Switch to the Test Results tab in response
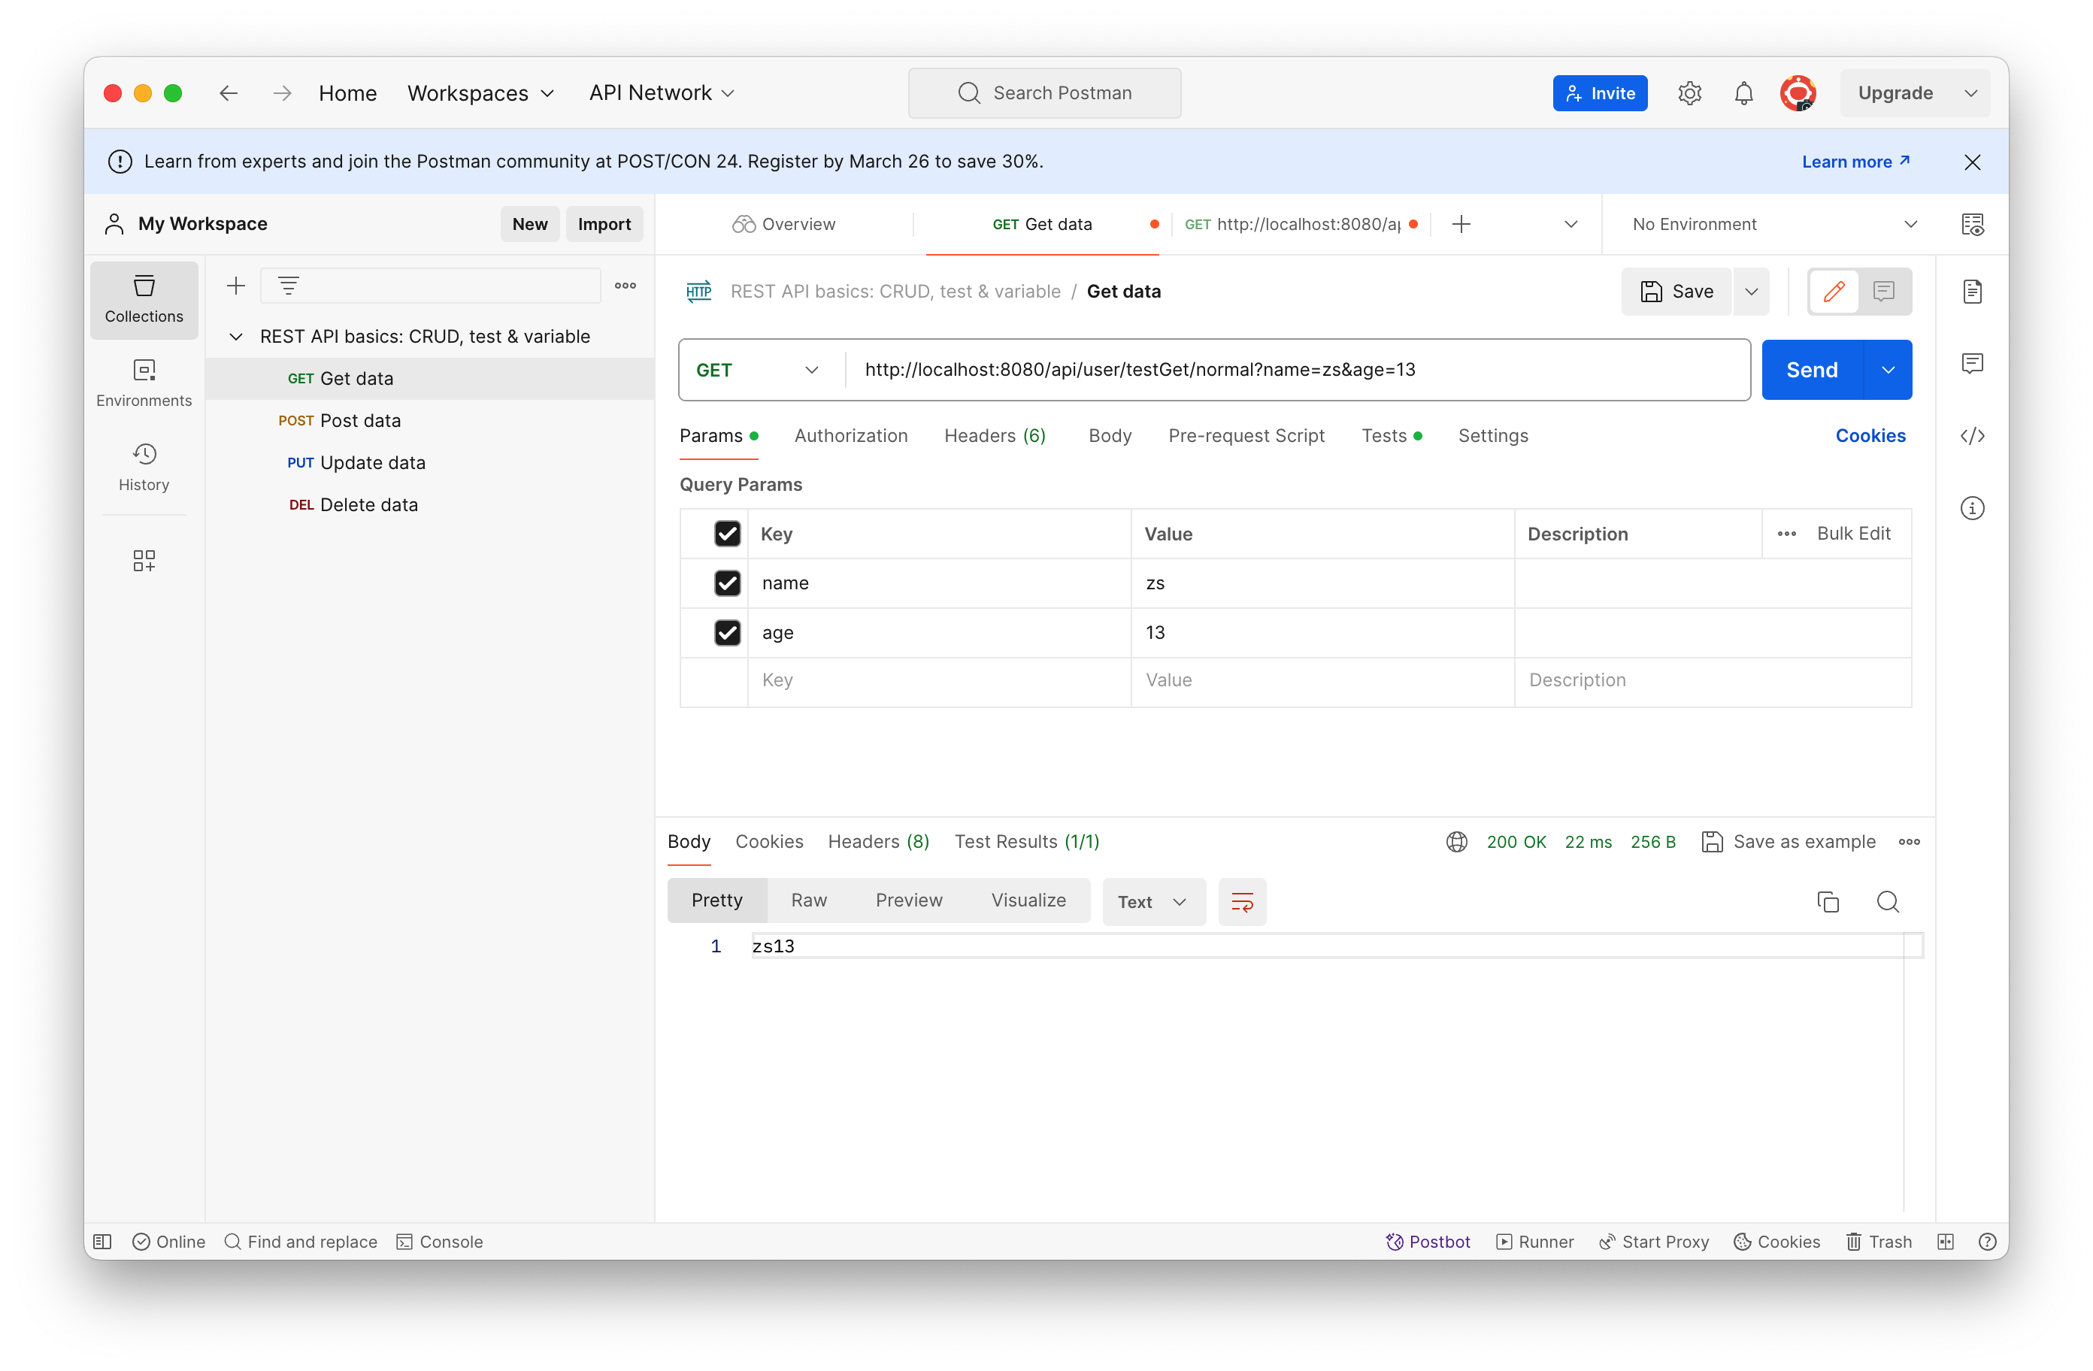Screen dimensions: 2093x1371 [1027, 842]
